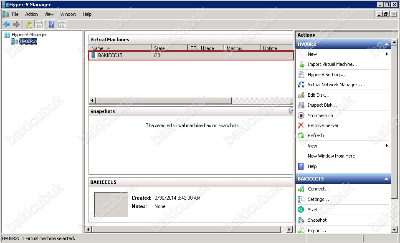This screenshot has height=243, width=400.
Task: Click the Forward arrow toolbar icon
Action: coord(16,25)
